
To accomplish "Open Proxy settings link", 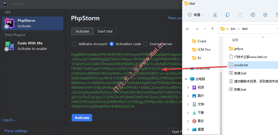I will click(16, 131).
